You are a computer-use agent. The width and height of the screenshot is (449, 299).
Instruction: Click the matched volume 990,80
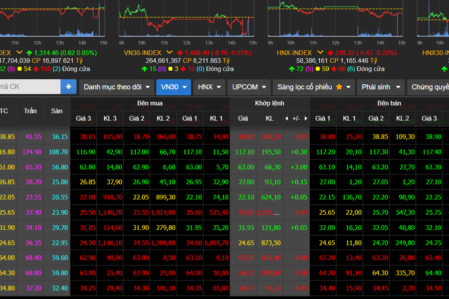[271, 273]
